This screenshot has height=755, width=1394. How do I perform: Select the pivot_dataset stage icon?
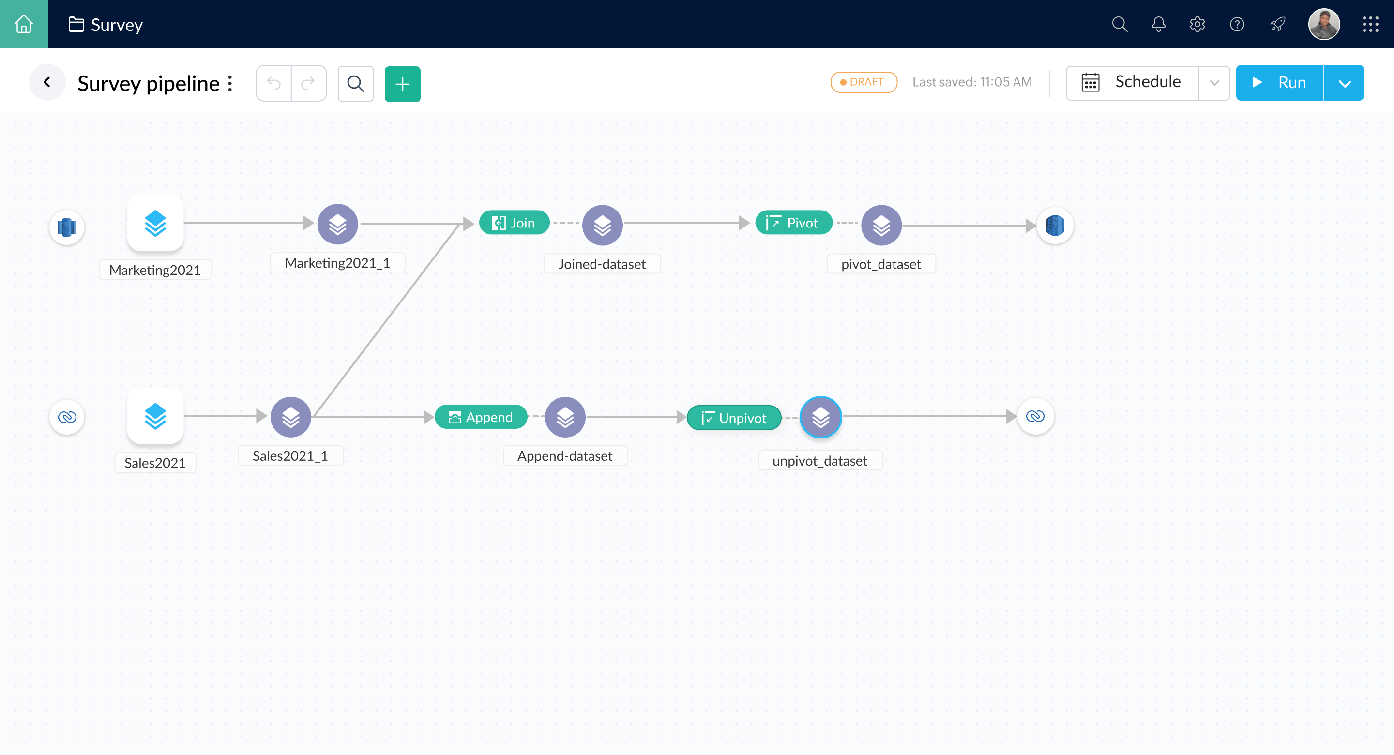click(881, 225)
